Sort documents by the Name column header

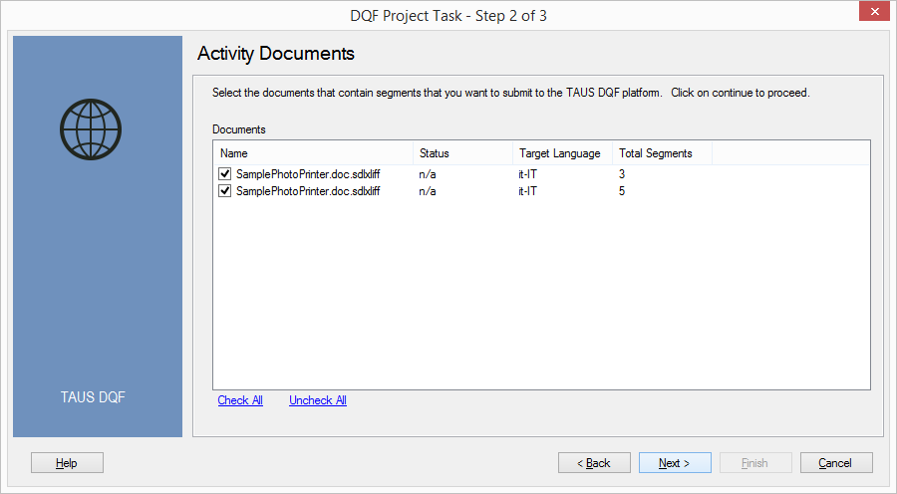click(313, 153)
